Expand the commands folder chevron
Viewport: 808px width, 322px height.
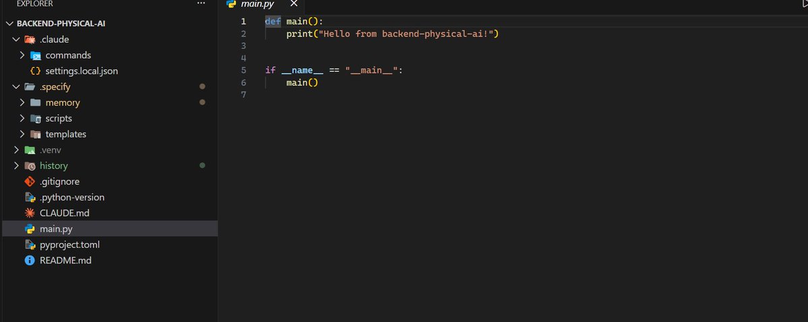22,55
